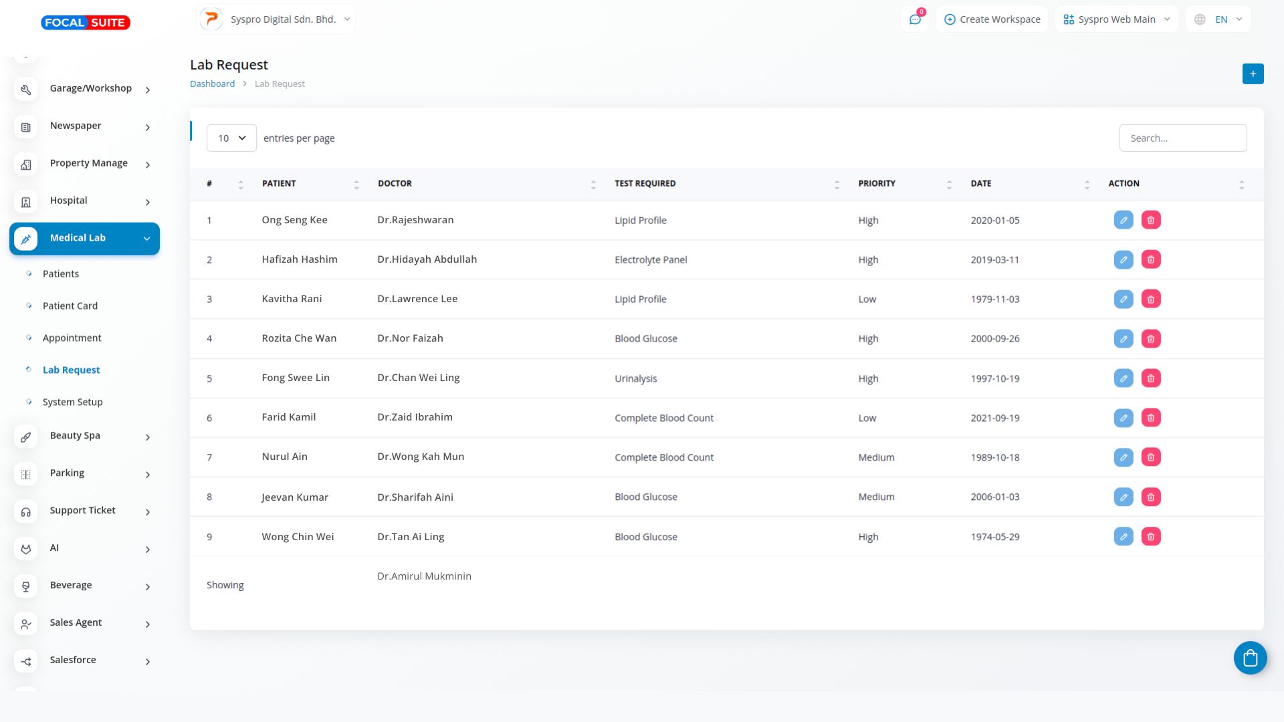
Task: Open the chat messages icon
Action: [914, 19]
